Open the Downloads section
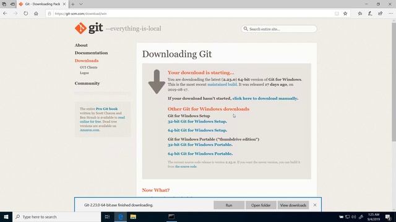 click(x=87, y=60)
